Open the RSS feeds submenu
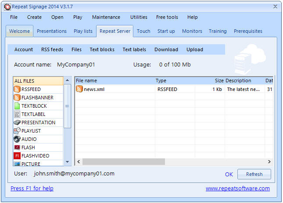283x203 pixels. pyautogui.click(x=52, y=49)
